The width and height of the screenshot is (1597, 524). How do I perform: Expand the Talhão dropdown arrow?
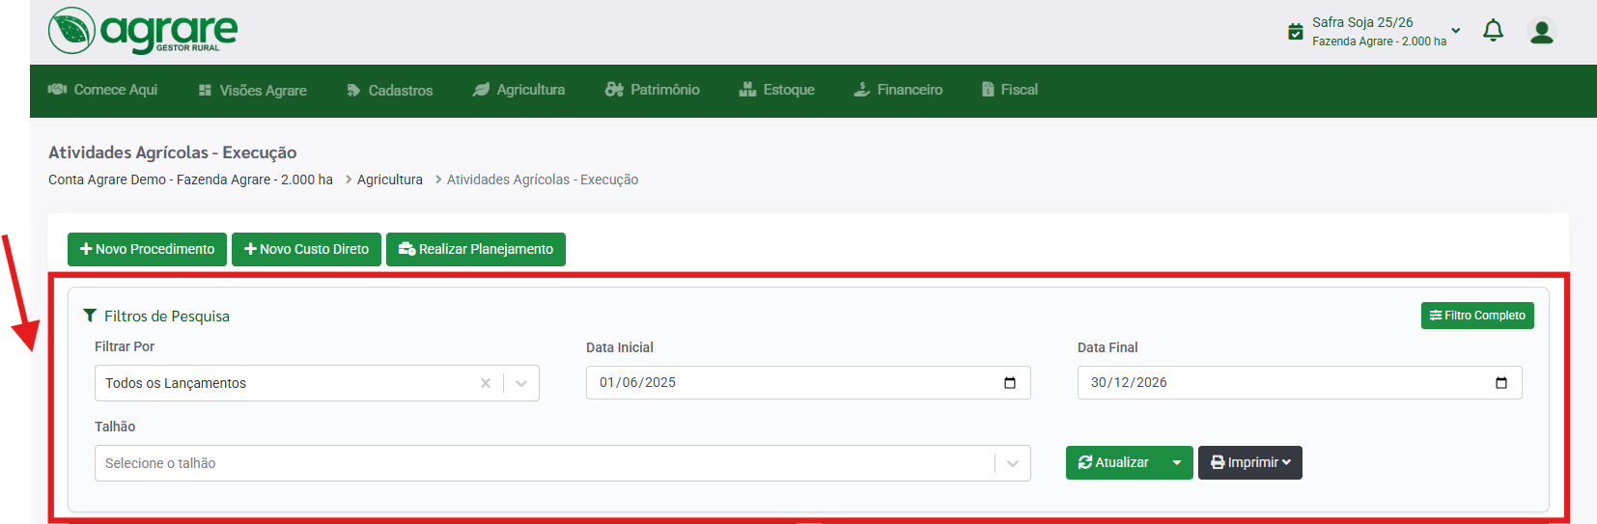tap(1013, 463)
